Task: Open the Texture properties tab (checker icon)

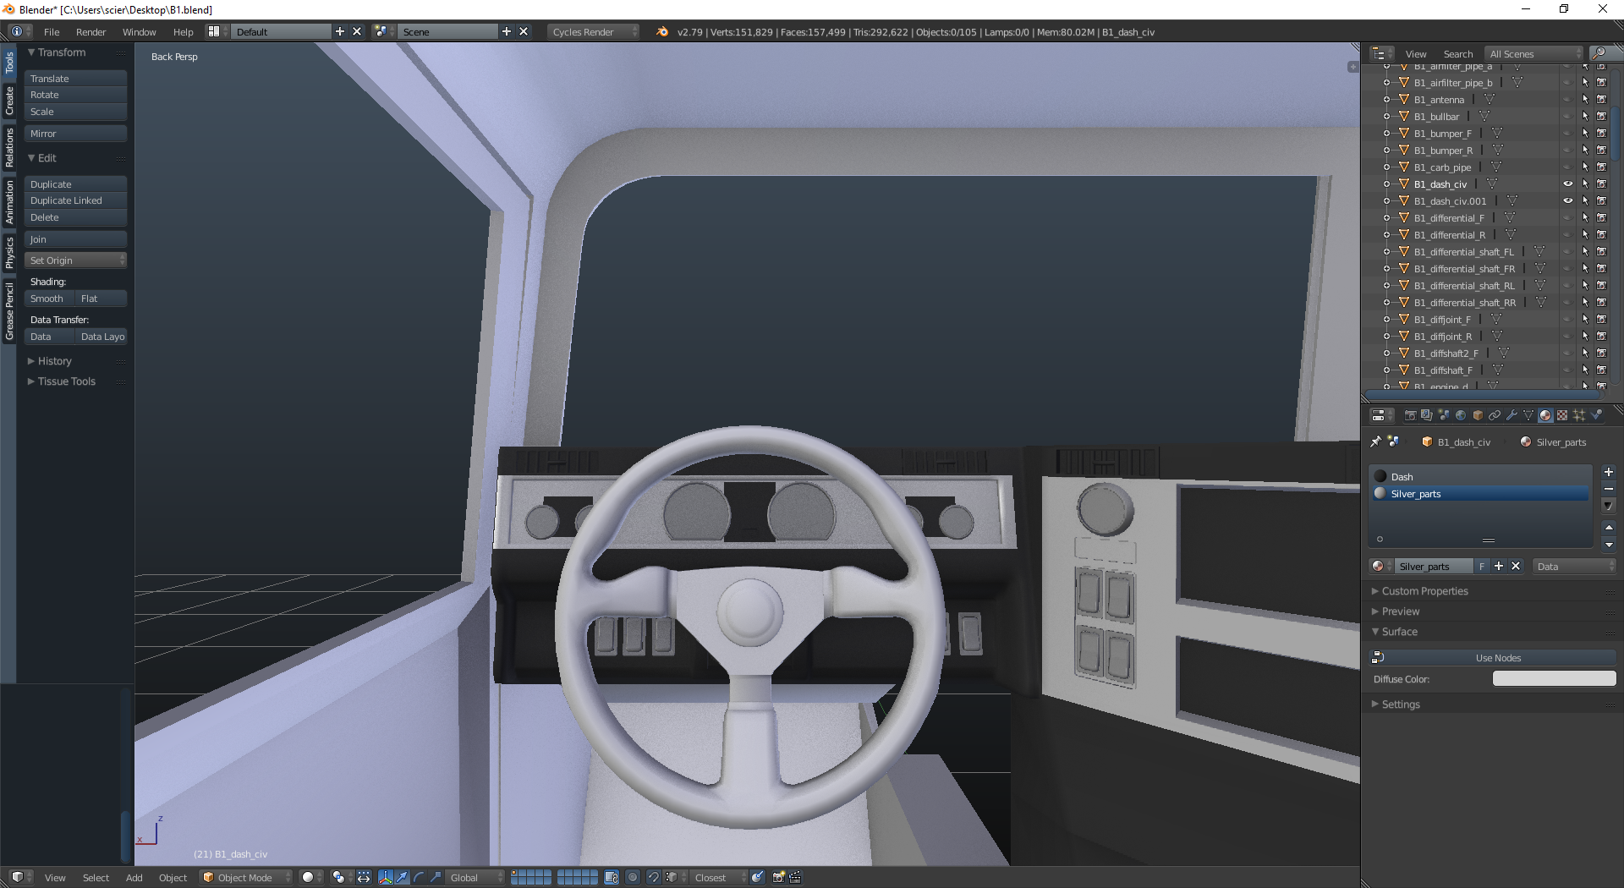Action: 1562,415
